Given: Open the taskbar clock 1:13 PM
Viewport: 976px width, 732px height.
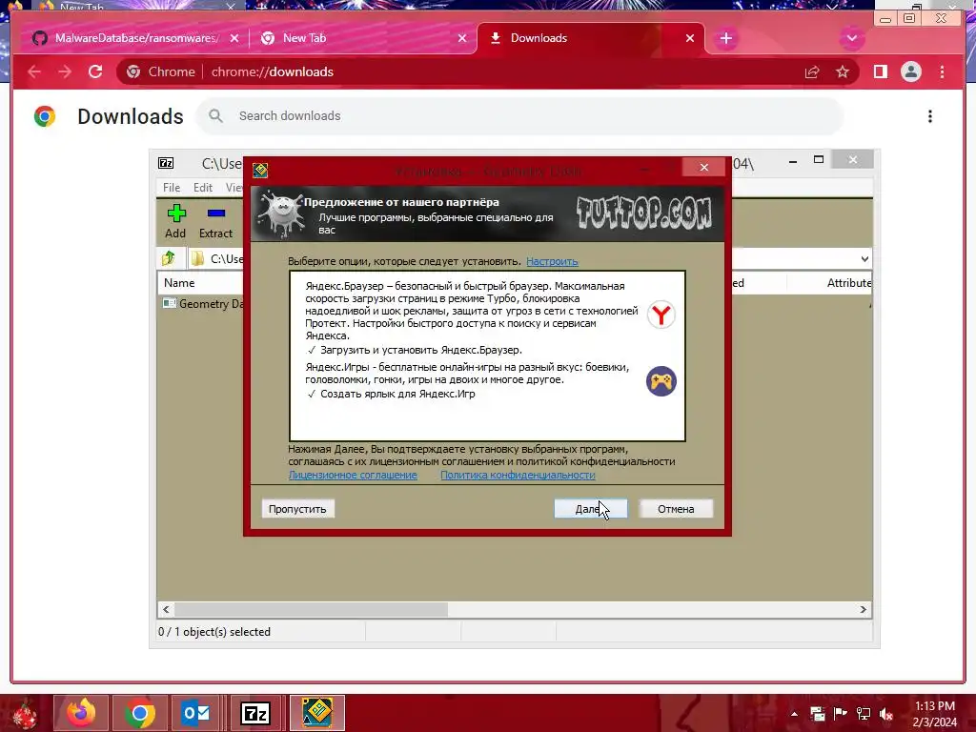Looking at the screenshot, I should 934,714.
